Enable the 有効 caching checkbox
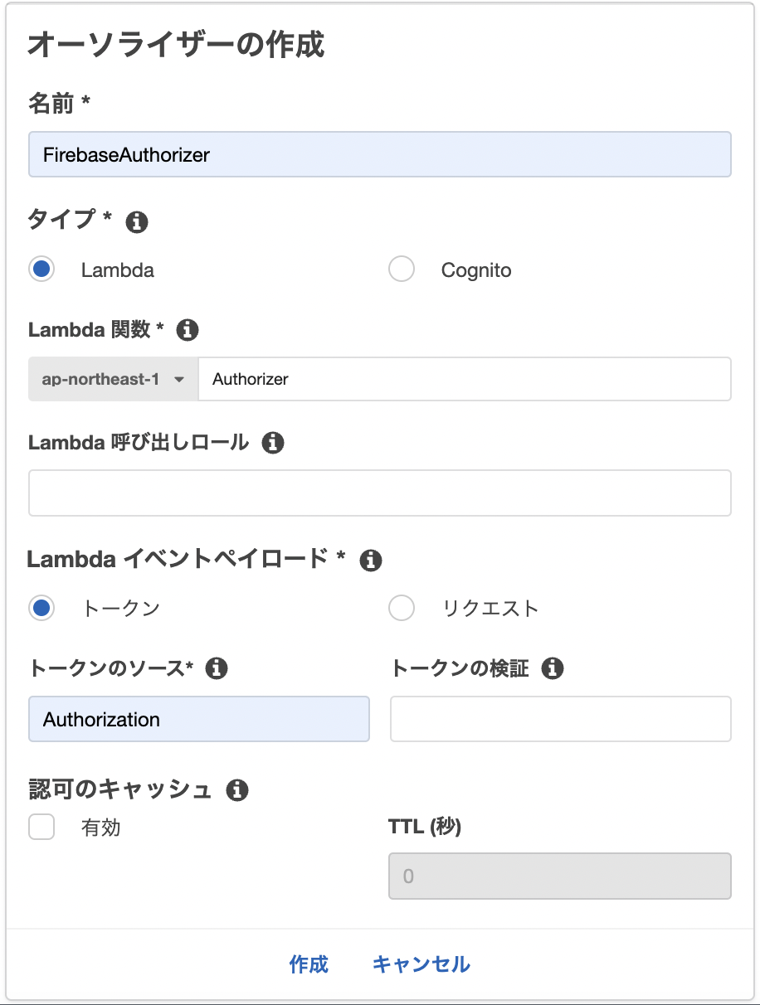The height and width of the screenshot is (1005, 760). point(41,827)
